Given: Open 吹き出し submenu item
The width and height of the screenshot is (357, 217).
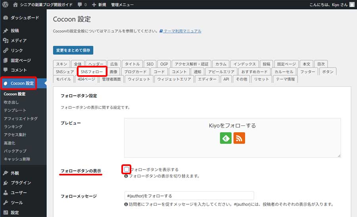Looking at the screenshot, I should (x=11, y=102).
